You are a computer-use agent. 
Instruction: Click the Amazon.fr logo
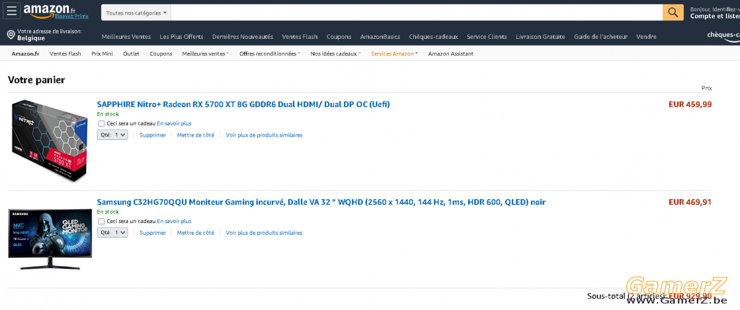coord(49,11)
